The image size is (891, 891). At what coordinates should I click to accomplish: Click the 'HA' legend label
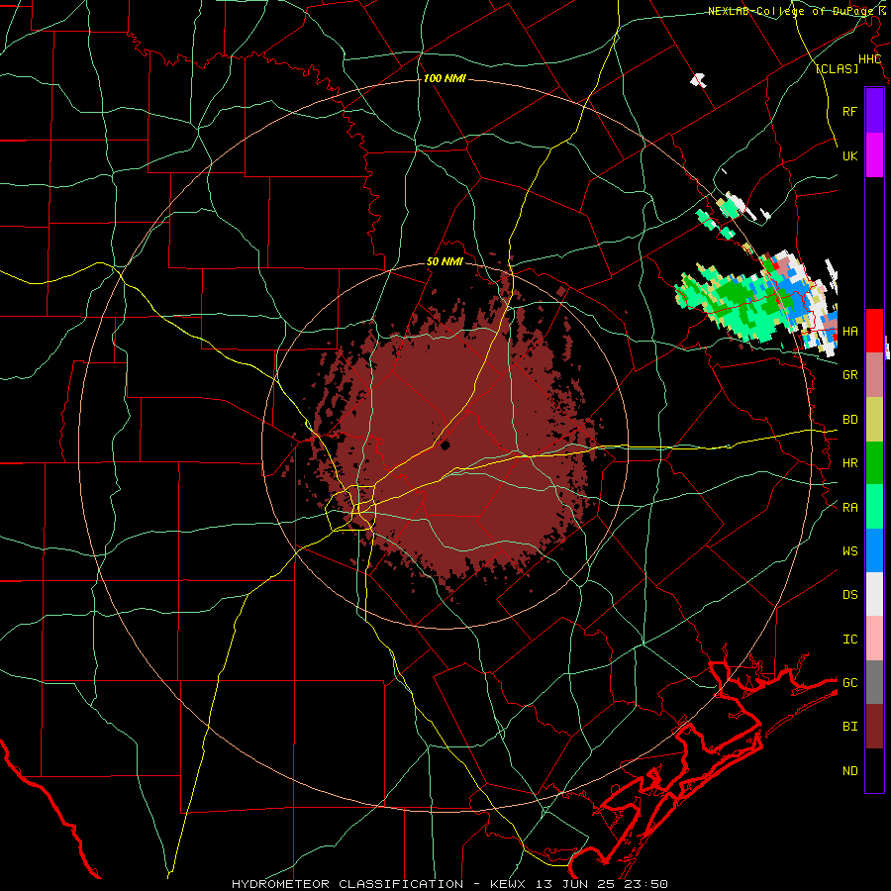[849, 331]
